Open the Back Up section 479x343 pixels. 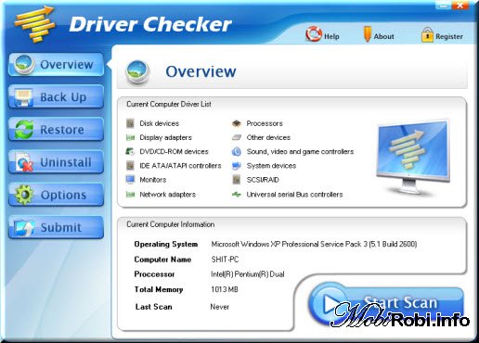click(56, 97)
